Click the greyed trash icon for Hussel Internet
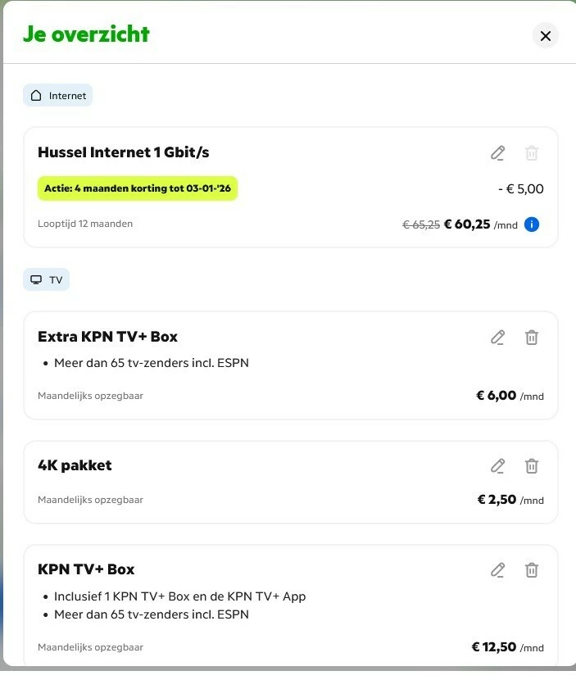 [x=532, y=153]
